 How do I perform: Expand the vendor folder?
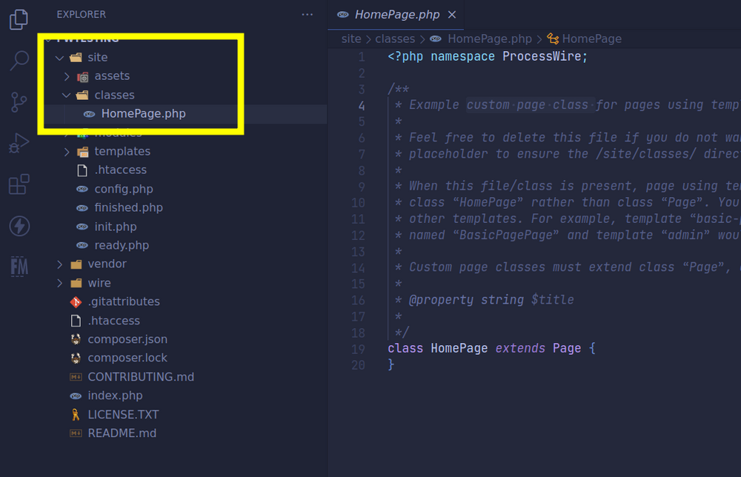coord(107,264)
